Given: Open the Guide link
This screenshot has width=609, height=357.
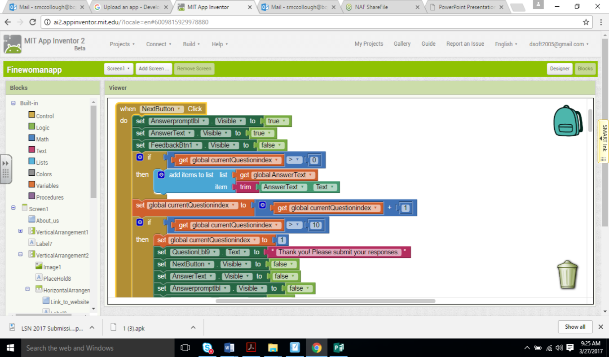Looking at the screenshot, I should coord(428,44).
